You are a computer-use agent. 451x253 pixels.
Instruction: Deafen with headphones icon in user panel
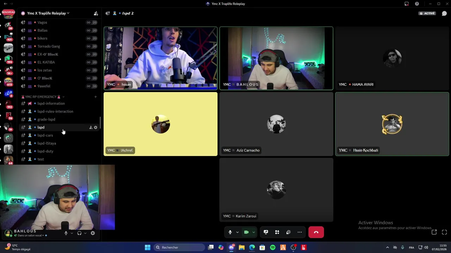(x=79, y=233)
